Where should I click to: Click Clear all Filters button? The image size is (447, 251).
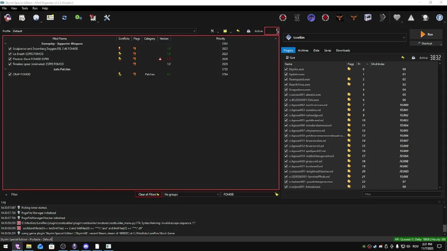(x=148, y=195)
